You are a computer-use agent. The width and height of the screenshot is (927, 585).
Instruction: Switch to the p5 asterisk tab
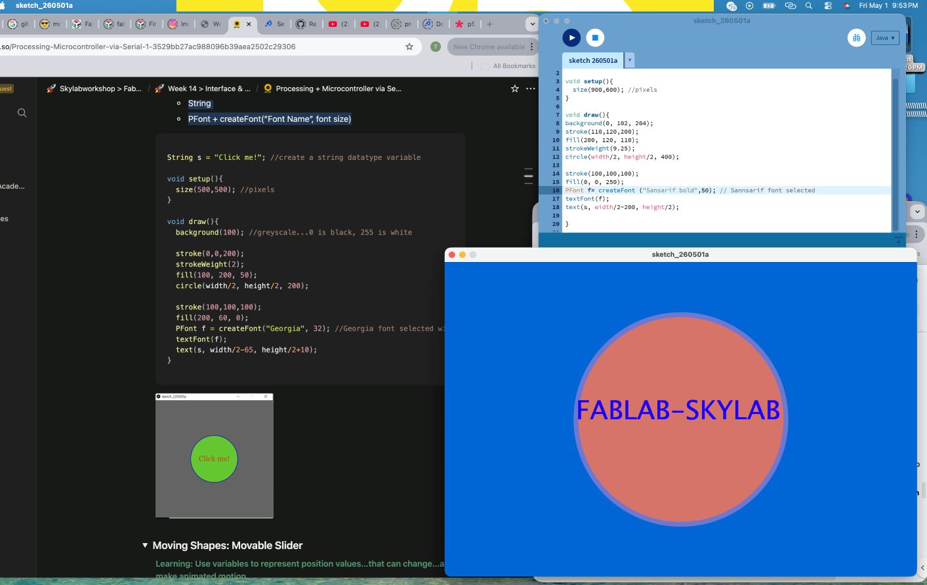[465, 24]
